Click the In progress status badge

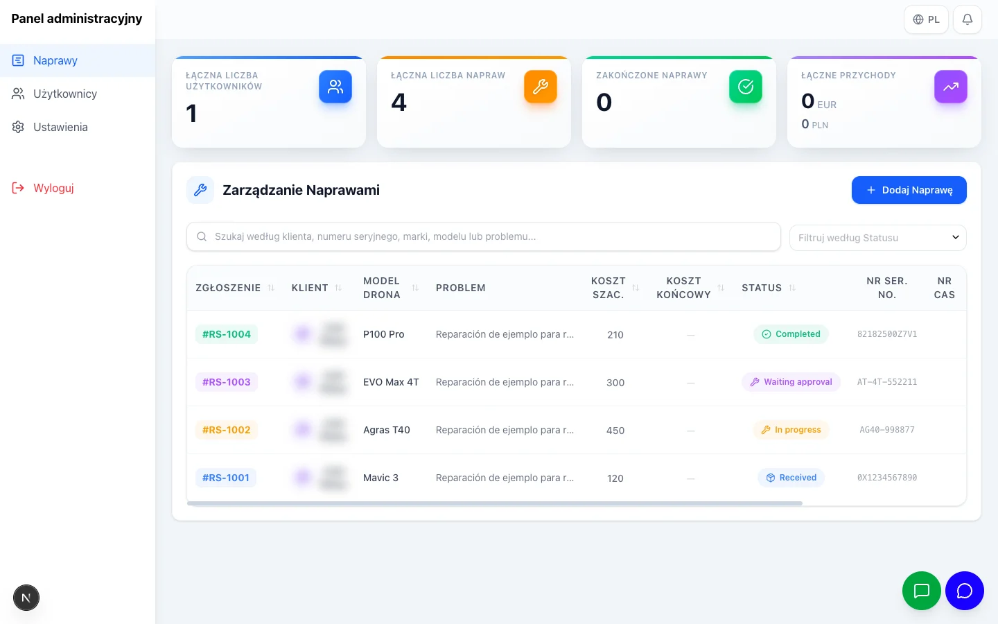click(x=791, y=430)
